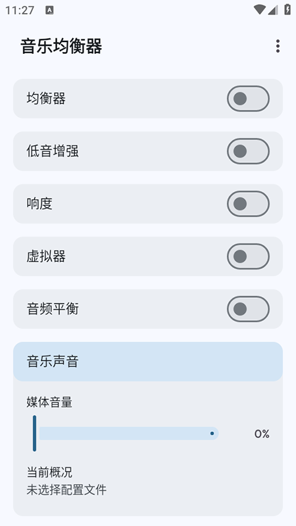
Task: Tap the 0% volume readout
Action: pos(262,434)
